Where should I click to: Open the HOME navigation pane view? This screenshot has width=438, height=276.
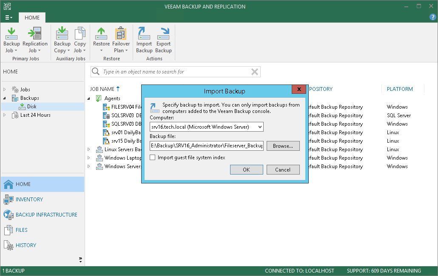click(x=43, y=184)
